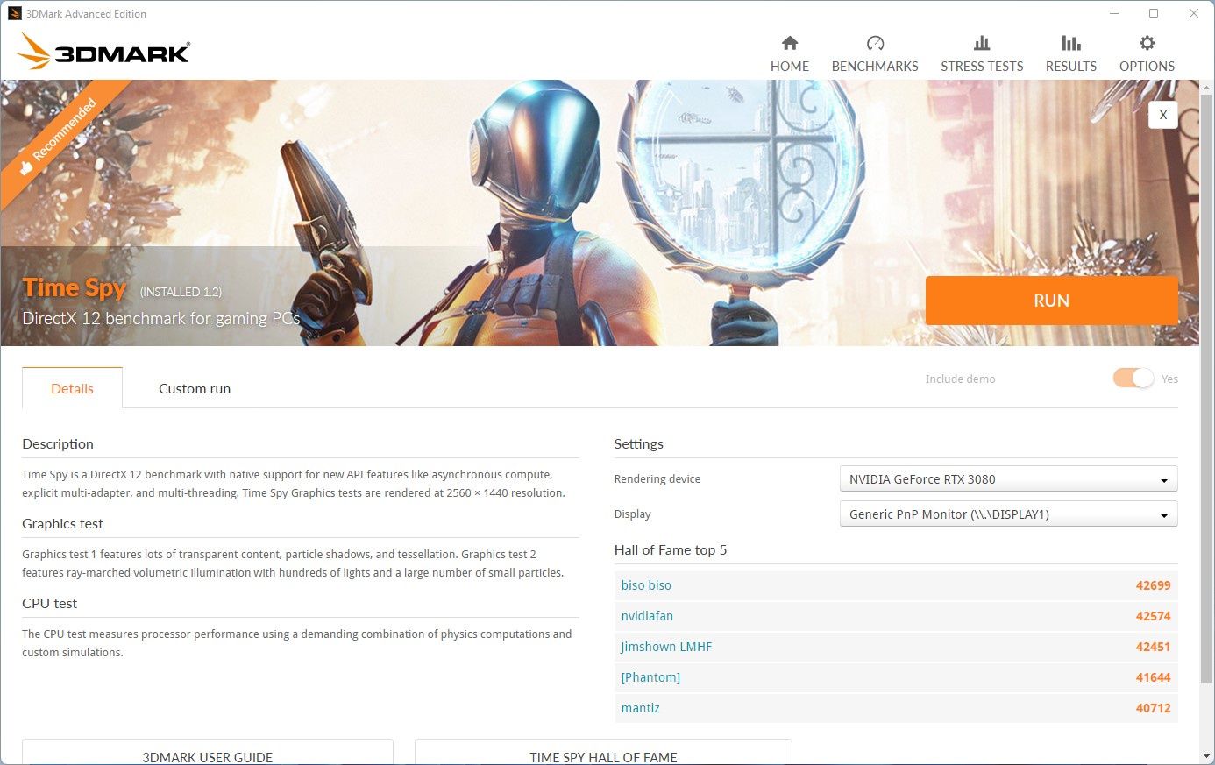This screenshot has width=1215, height=765.
Task: Click the scrollbar down arrow
Action: click(1207, 755)
